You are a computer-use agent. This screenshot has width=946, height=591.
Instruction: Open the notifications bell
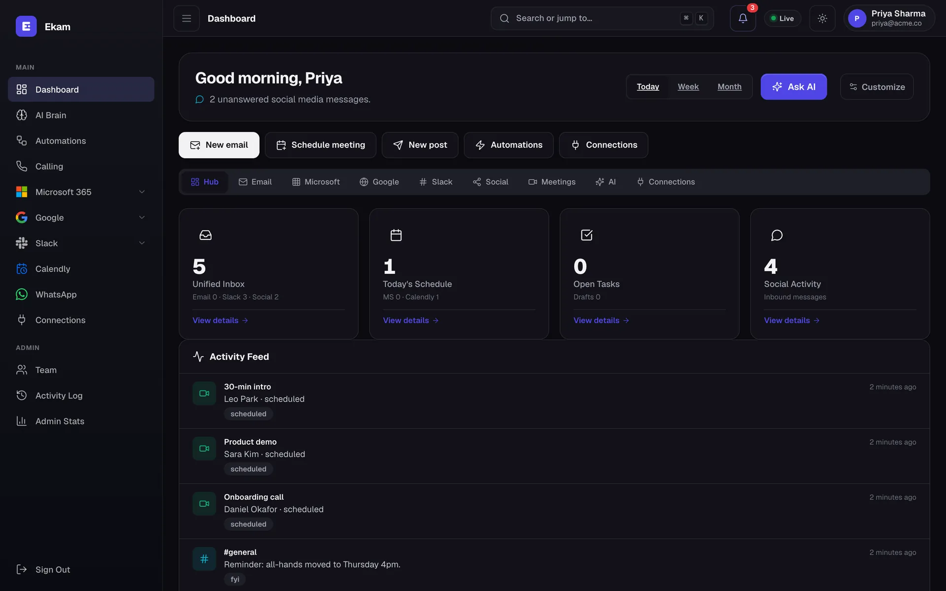pos(743,18)
